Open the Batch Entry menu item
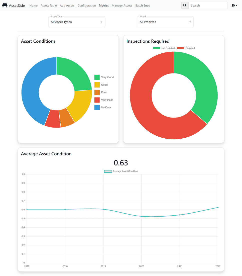Image resolution: width=242 pixels, height=276 pixels. (143, 5)
